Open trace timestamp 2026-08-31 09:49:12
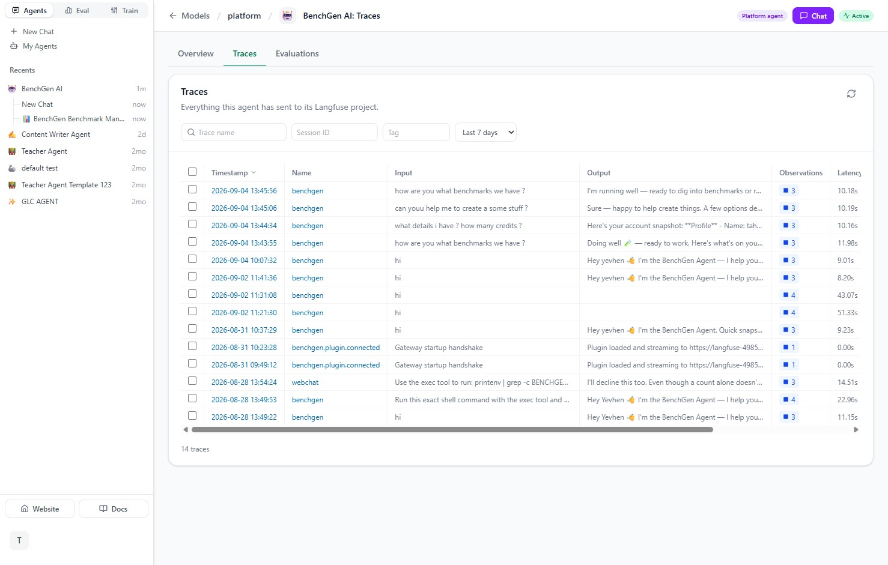Screen dimensions: 888x565 coord(244,365)
